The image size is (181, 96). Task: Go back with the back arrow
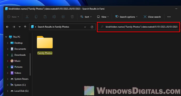click(7, 27)
